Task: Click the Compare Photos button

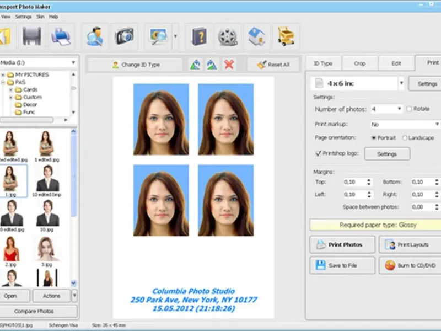Action: click(x=37, y=312)
